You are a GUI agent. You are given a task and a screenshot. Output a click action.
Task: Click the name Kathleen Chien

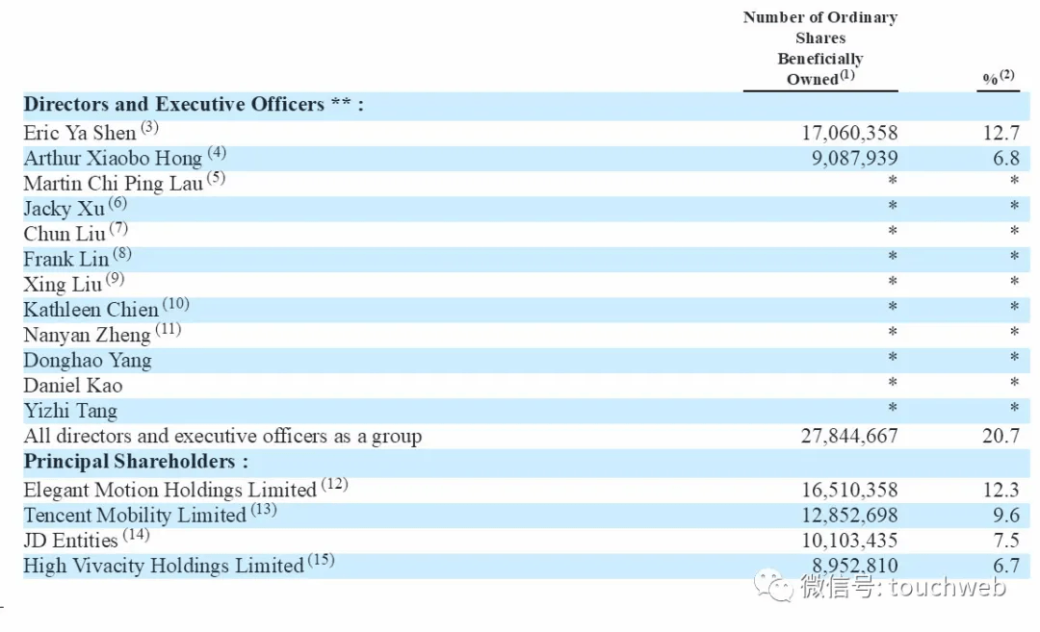tap(91, 310)
